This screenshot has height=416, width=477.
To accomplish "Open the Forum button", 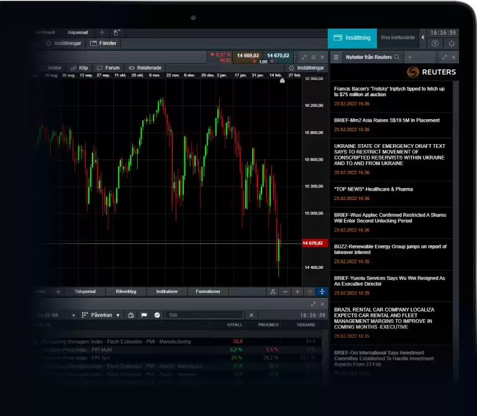I will [x=108, y=68].
